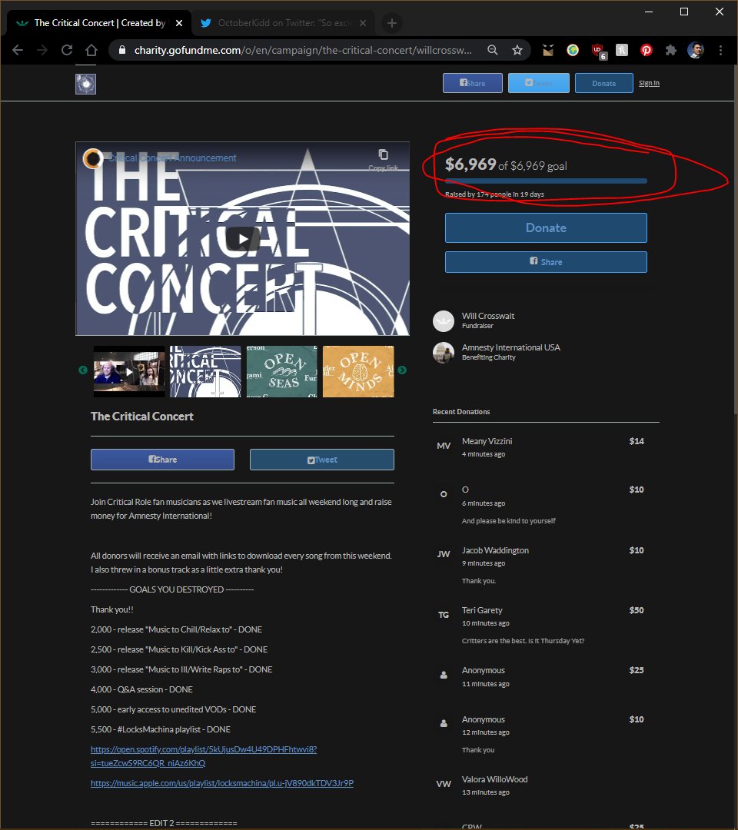Open Chrome three-dot menu
The width and height of the screenshot is (738, 830).
(720, 50)
